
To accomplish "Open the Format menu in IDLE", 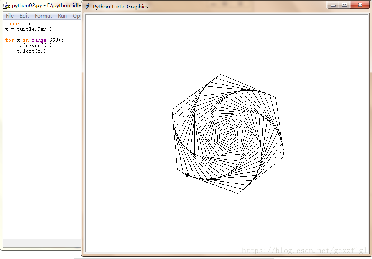I will [x=43, y=16].
